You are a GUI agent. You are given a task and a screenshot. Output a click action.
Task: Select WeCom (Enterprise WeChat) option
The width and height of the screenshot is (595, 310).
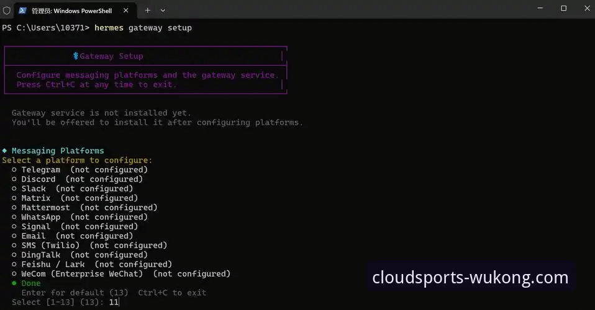14,274
